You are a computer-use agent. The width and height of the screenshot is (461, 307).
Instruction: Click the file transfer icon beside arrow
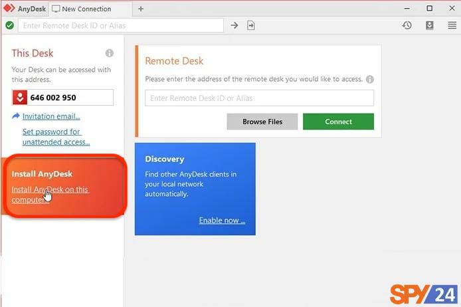point(251,25)
